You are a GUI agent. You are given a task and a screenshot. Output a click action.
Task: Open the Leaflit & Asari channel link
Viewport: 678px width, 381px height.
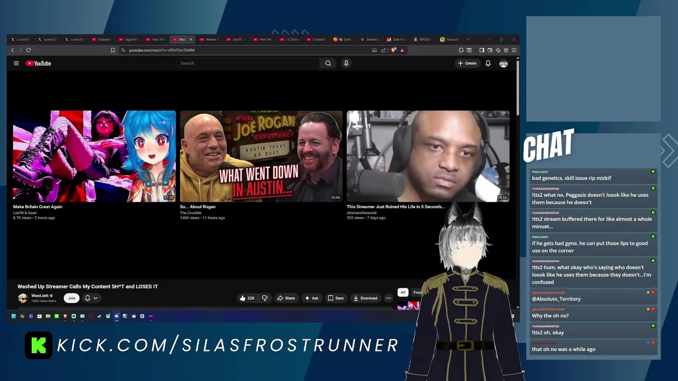pyautogui.click(x=25, y=213)
